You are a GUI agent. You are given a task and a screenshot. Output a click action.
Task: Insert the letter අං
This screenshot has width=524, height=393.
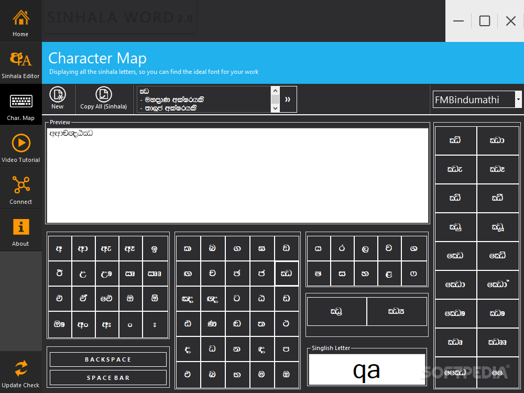coord(83,324)
